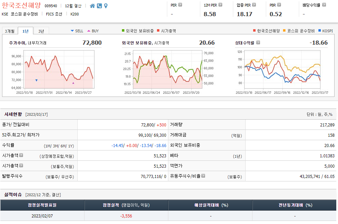The width and height of the screenshot is (338, 224).
Task: Click the PBR value 0.52
Action: point(276,14)
